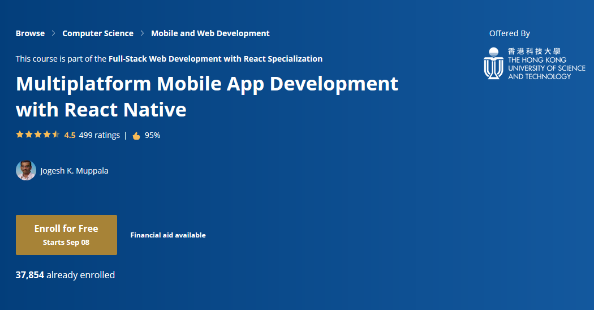Click the 4.5 rating score

tap(70, 135)
